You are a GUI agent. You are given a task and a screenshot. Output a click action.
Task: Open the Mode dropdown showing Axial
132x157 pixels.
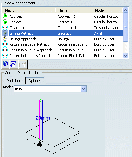click(84, 89)
